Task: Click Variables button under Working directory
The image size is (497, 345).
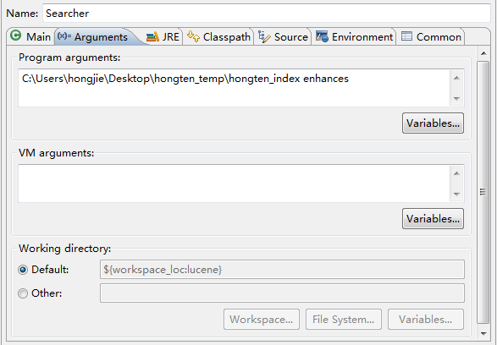Action: 426,320
